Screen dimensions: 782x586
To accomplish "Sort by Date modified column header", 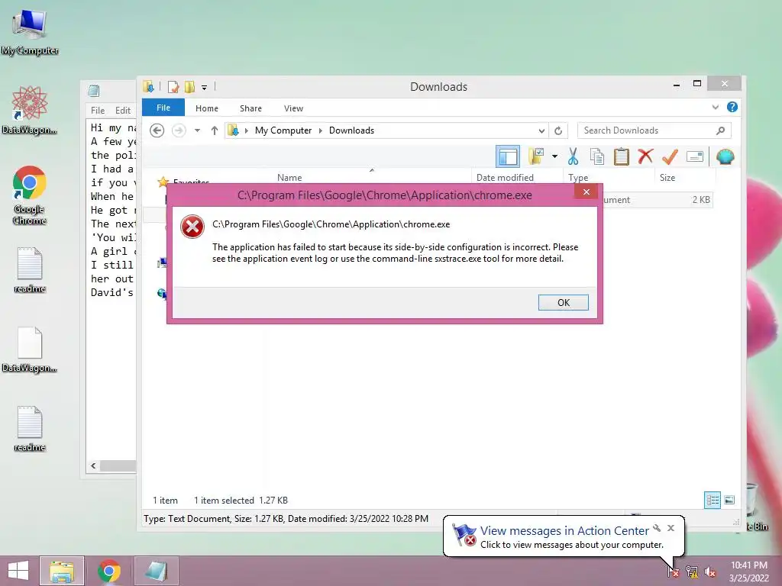I will point(505,177).
